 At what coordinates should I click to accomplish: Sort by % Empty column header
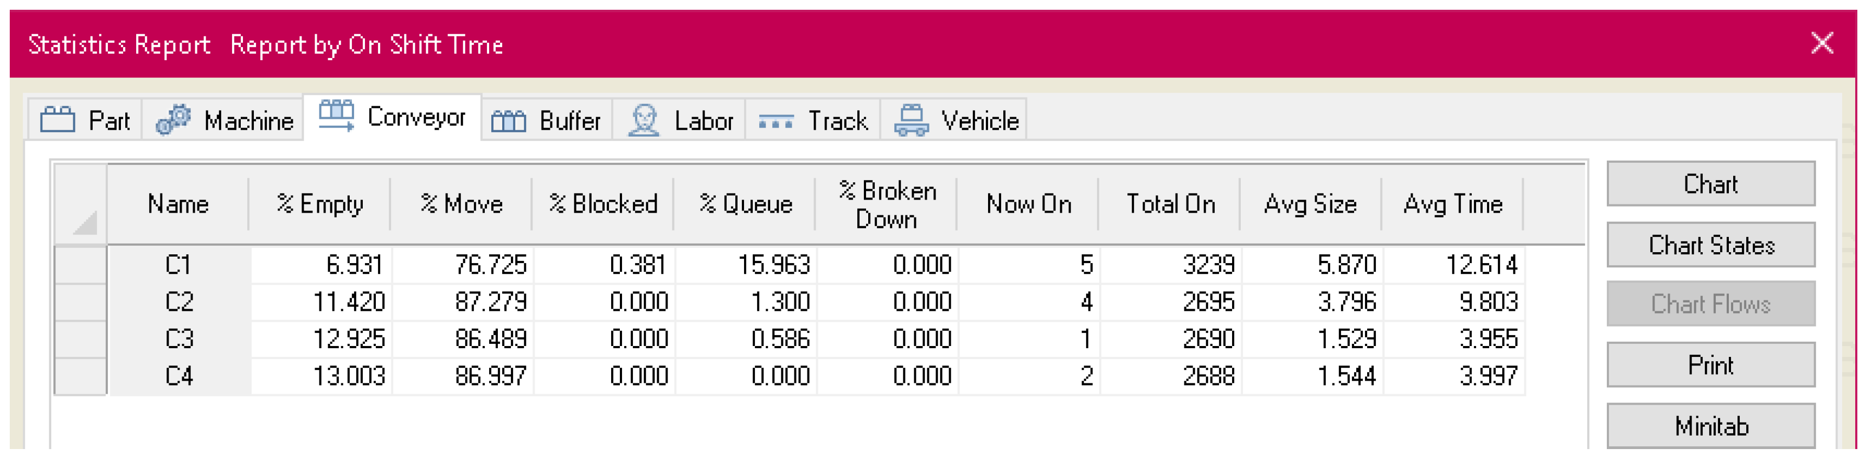pyautogui.click(x=320, y=204)
